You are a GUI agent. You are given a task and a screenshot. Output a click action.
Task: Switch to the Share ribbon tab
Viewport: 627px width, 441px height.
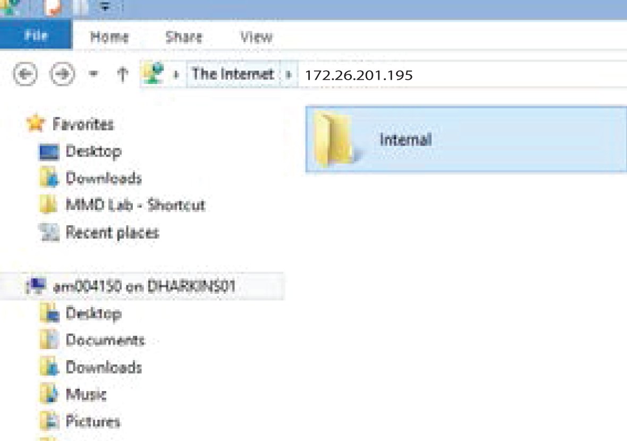click(183, 37)
